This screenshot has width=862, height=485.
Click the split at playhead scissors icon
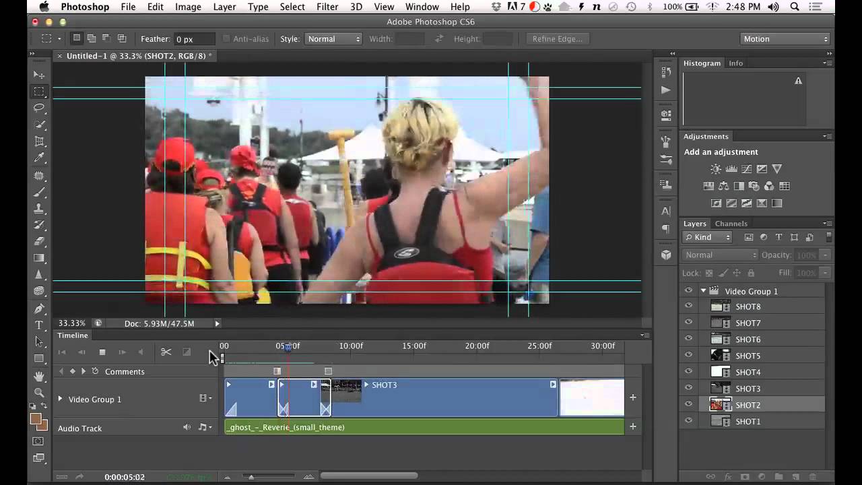(x=166, y=352)
